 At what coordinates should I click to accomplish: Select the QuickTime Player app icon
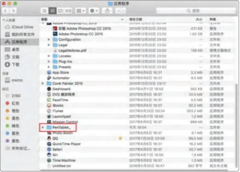pyautogui.click(x=49, y=144)
